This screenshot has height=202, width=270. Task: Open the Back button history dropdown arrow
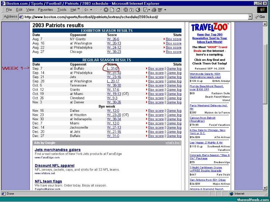91,10
